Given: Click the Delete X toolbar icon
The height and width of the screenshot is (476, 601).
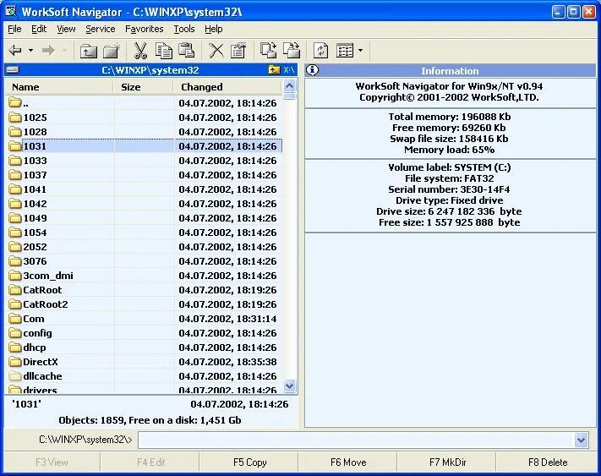Looking at the screenshot, I should 216,51.
